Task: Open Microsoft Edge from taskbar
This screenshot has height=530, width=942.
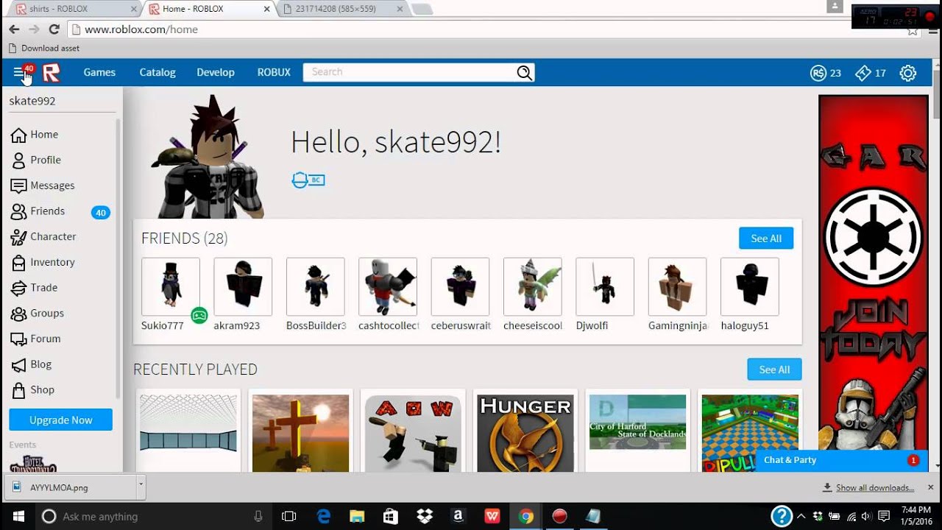Action: (x=324, y=516)
